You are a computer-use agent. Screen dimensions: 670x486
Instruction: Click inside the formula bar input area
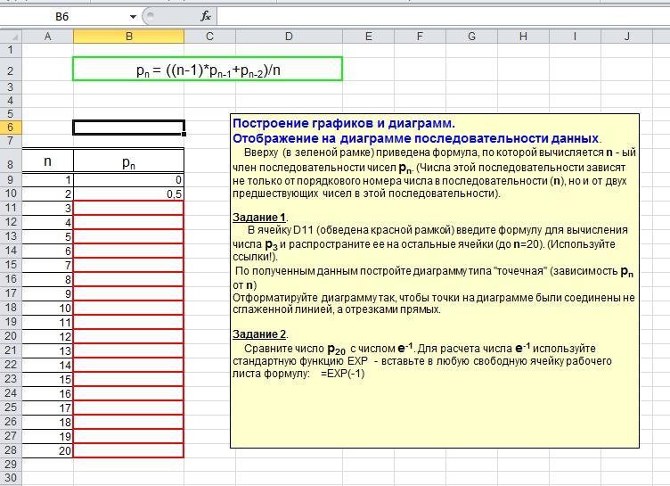click(437, 16)
